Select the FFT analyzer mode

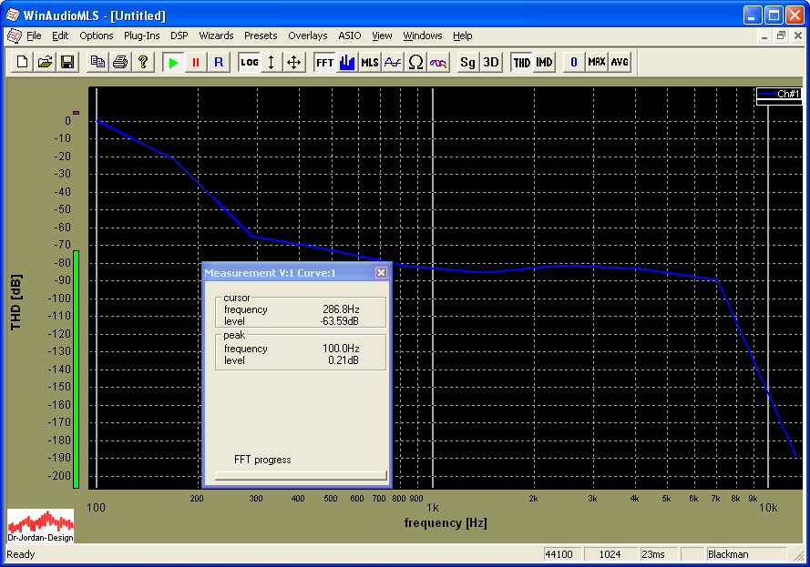click(x=324, y=62)
